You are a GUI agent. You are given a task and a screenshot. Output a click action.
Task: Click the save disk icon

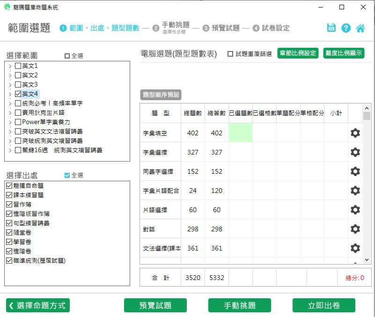[331, 28]
